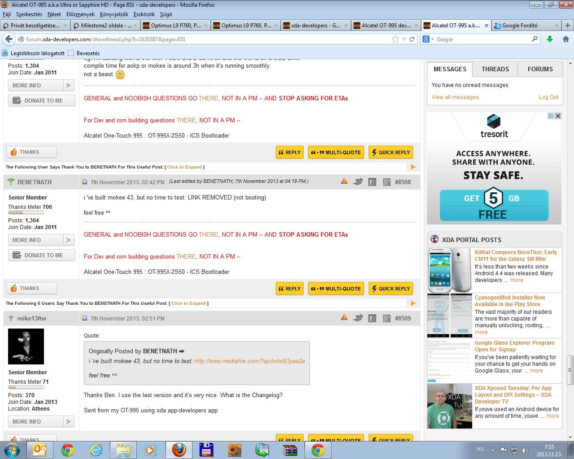The image size is (574, 459).
Task: Share post #8508 on Facebook icon
Action: pyautogui.click(x=372, y=182)
